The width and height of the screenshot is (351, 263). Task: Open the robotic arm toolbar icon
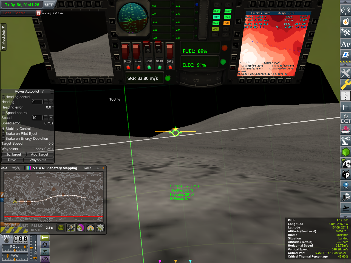[x=346, y=141]
